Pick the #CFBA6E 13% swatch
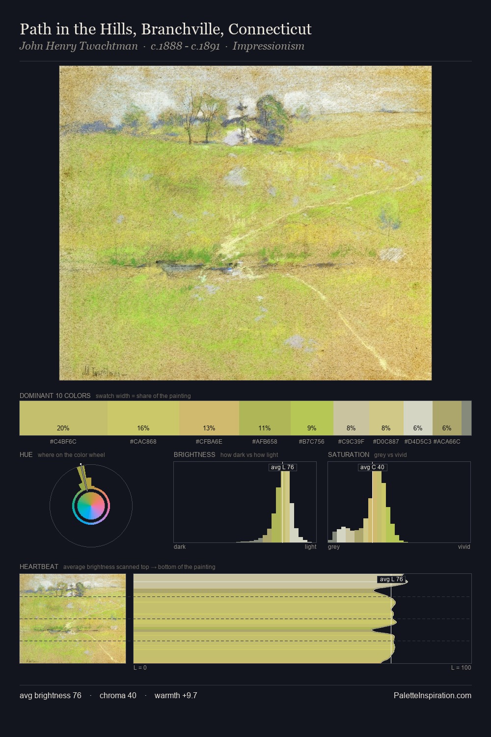 click(x=209, y=418)
